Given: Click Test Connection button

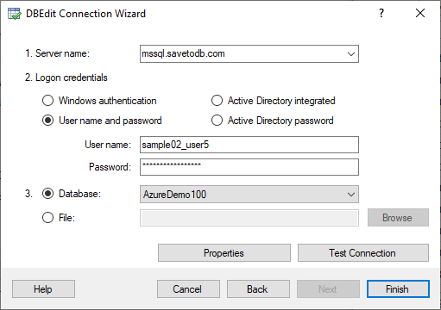Looking at the screenshot, I should (x=363, y=253).
